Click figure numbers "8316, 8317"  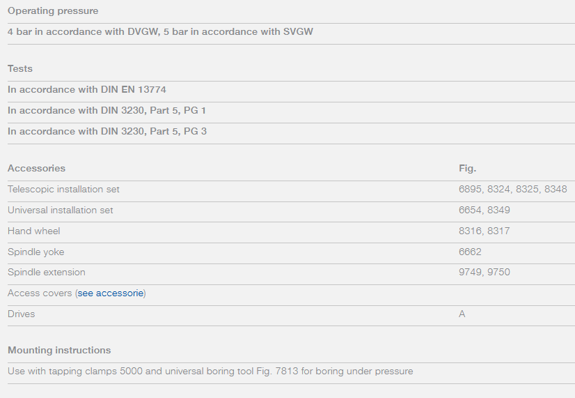pos(485,231)
